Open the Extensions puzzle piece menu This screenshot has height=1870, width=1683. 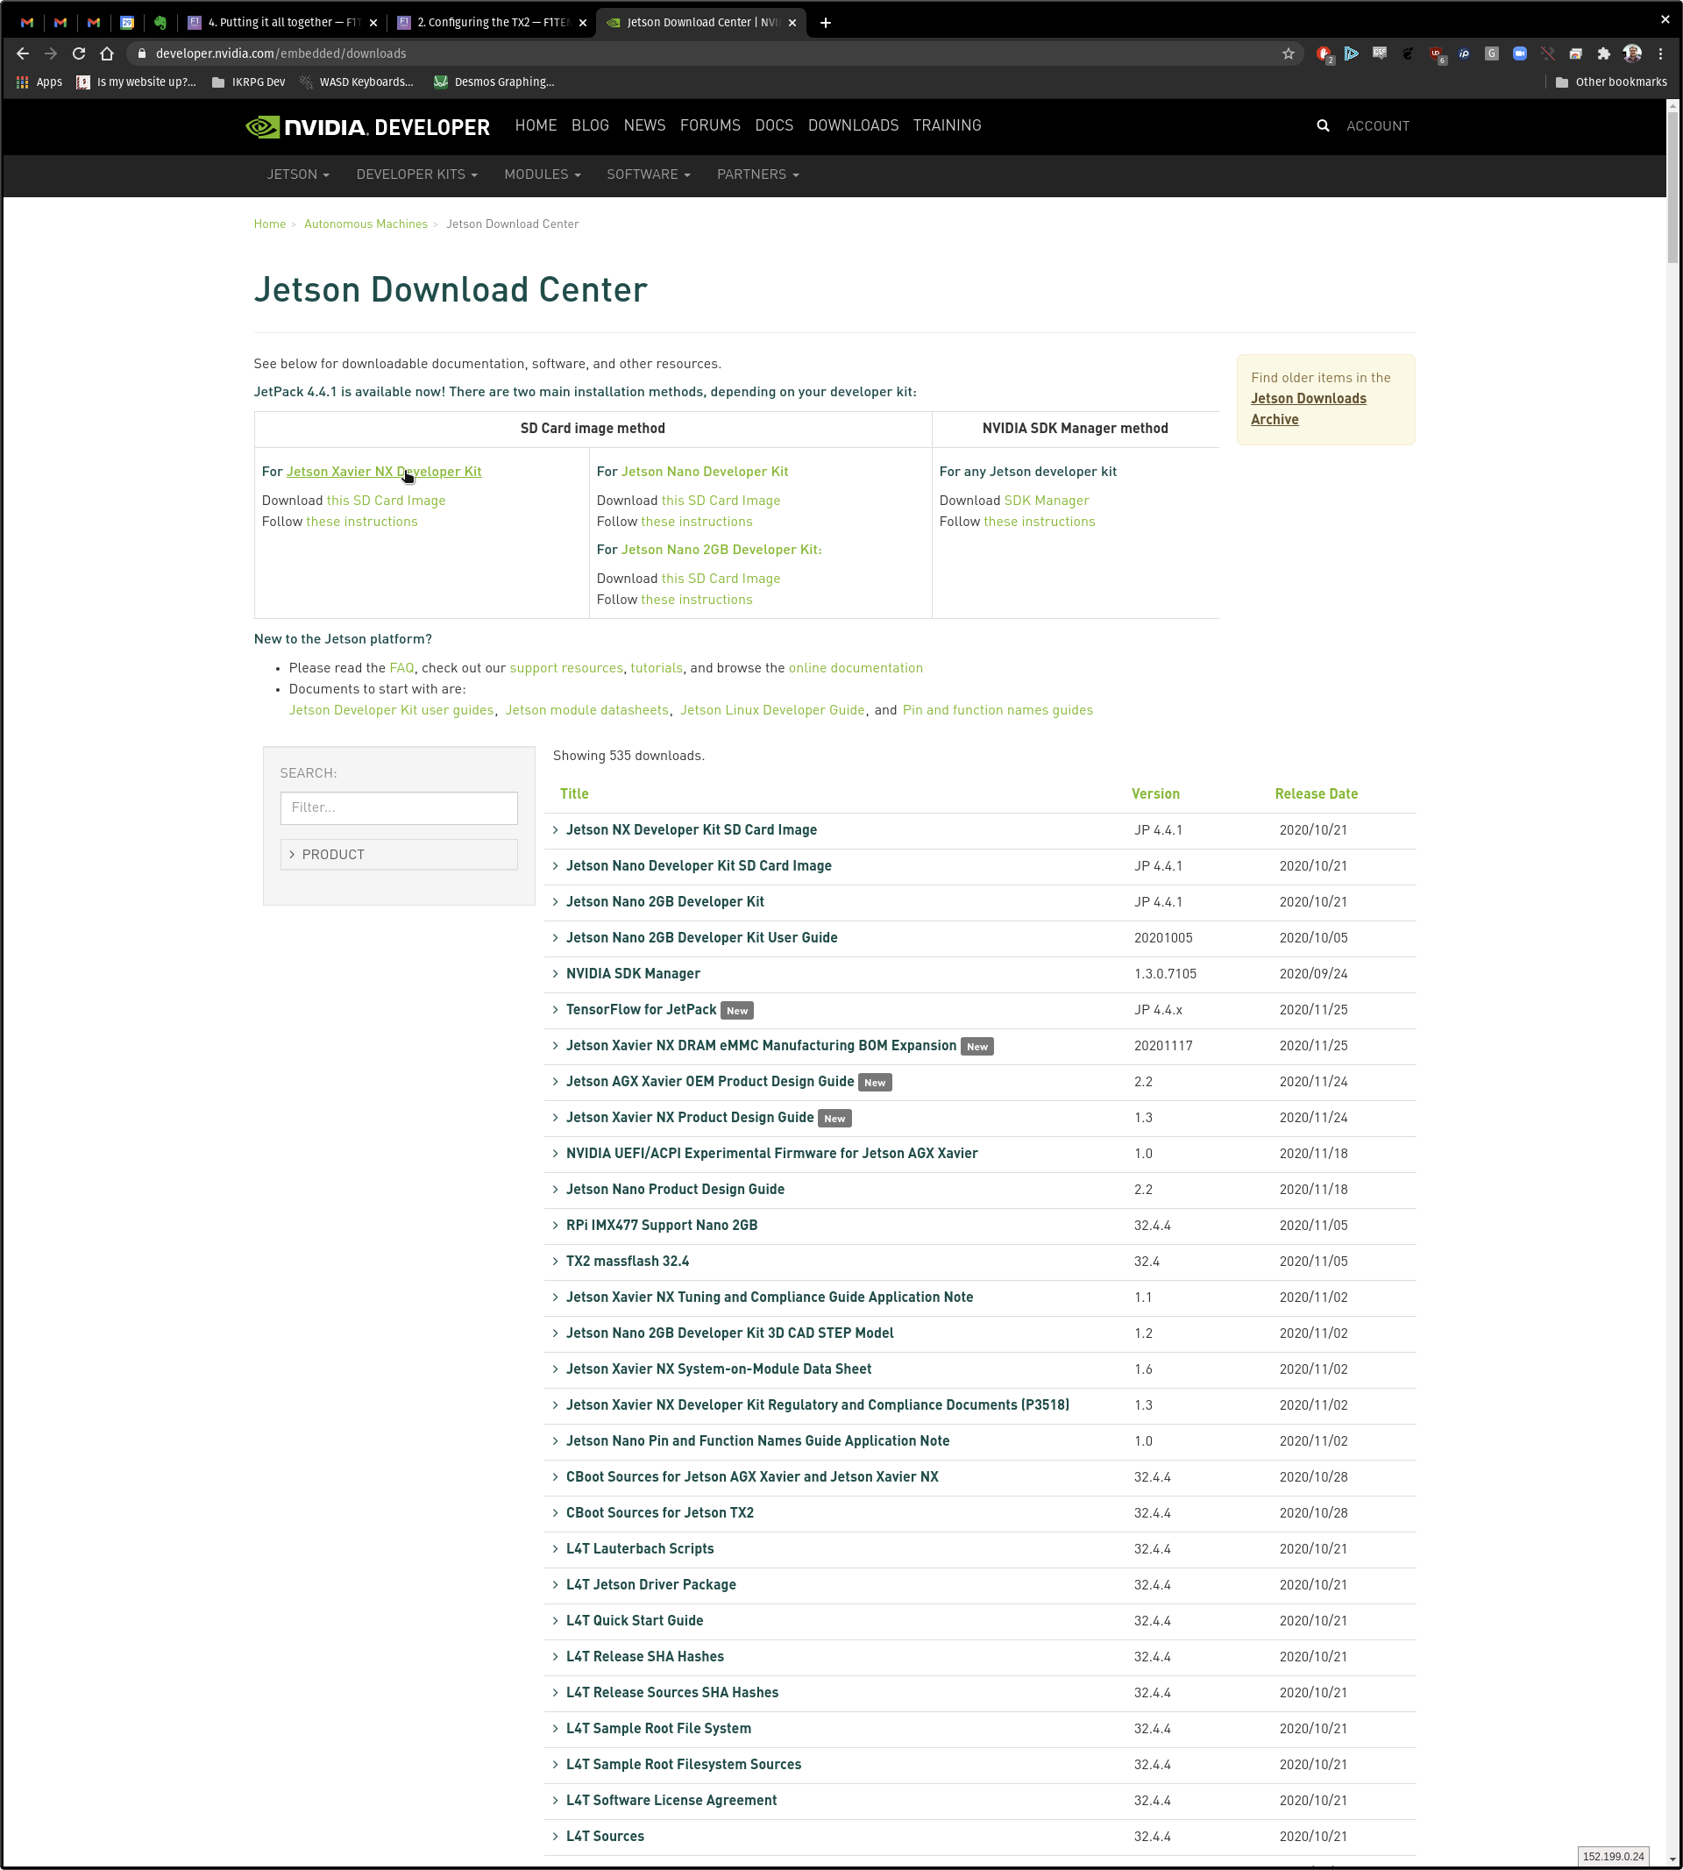1603,53
